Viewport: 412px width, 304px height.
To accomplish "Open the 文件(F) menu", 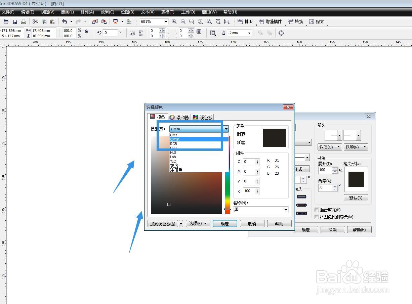I will point(7,12).
